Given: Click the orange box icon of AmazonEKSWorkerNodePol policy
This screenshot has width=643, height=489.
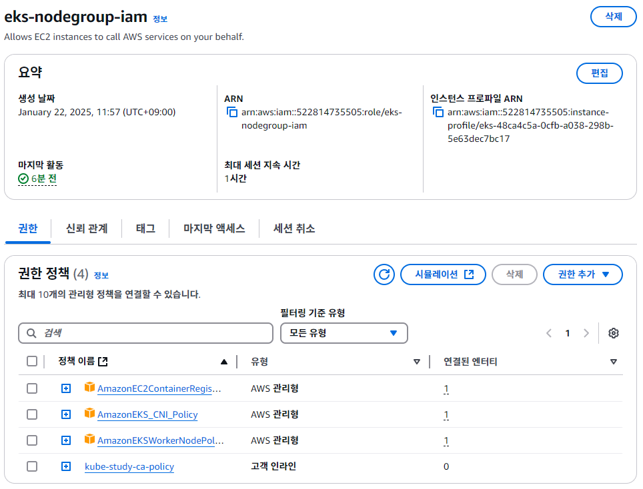Looking at the screenshot, I should click(89, 439).
